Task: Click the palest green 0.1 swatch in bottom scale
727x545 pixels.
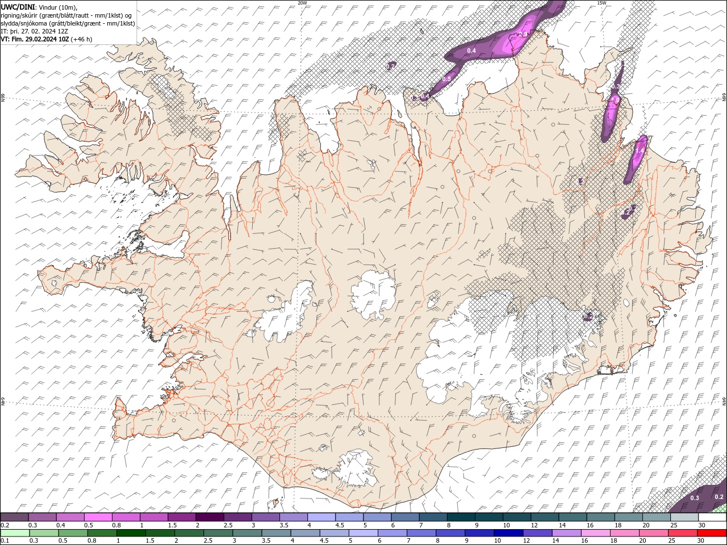Action: [x=15, y=533]
